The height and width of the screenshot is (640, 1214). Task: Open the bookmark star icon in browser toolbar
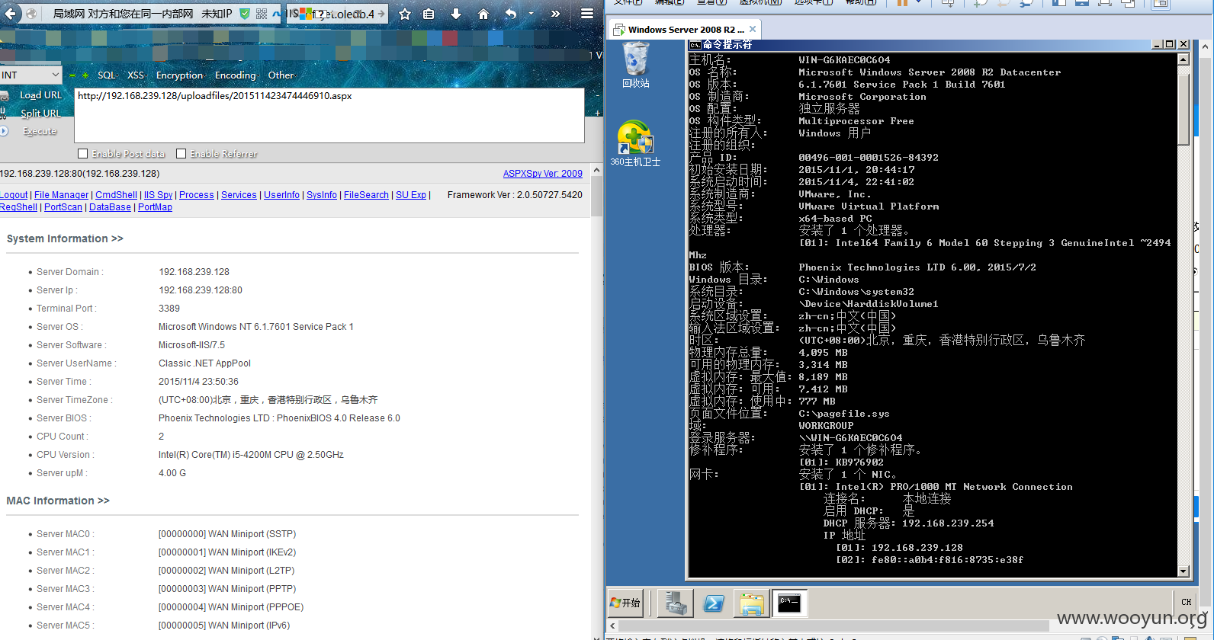click(x=405, y=14)
